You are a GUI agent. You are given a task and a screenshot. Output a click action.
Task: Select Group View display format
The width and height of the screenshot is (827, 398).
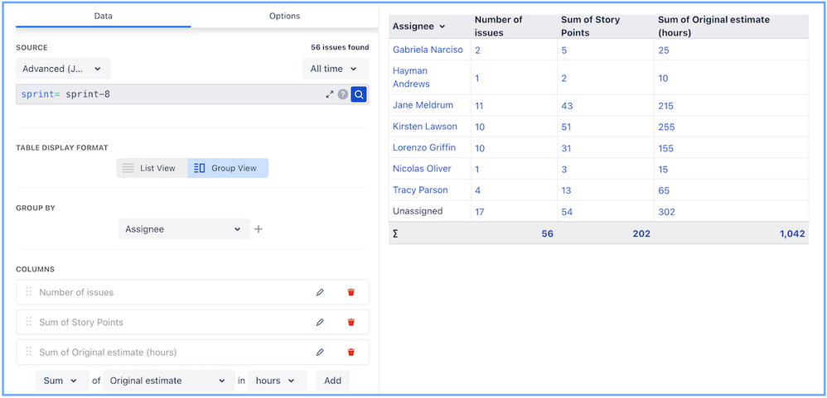(227, 168)
